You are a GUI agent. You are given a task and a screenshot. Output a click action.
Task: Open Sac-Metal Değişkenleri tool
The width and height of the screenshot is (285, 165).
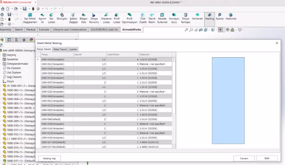(x=30, y=18)
